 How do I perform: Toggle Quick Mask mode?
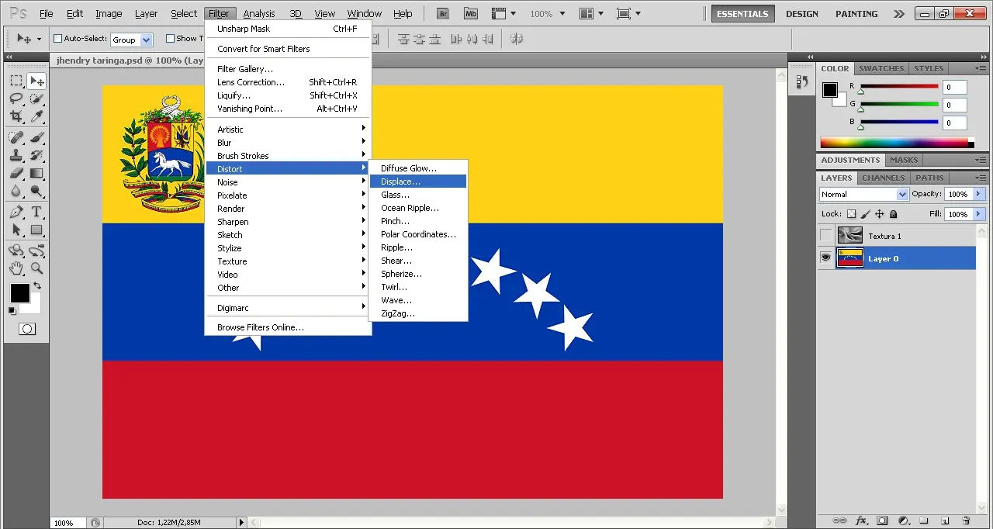click(26, 329)
